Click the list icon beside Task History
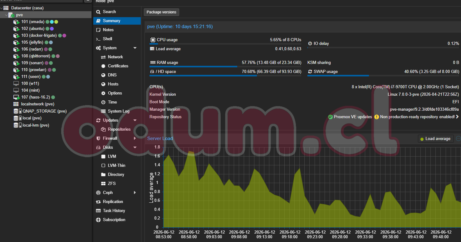The height and width of the screenshot is (242, 461). coord(98,211)
